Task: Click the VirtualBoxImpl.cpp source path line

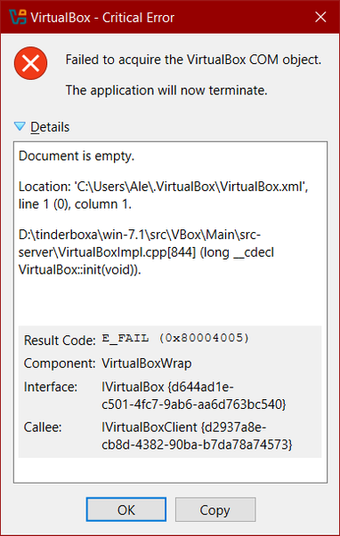Action: [x=146, y=252]
